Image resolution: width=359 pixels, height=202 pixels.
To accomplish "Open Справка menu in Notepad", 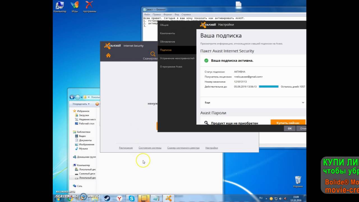I will (x=186, y=14).
